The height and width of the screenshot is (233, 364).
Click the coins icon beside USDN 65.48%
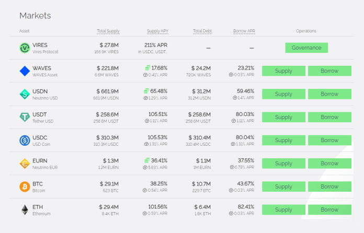pos(146,91)
